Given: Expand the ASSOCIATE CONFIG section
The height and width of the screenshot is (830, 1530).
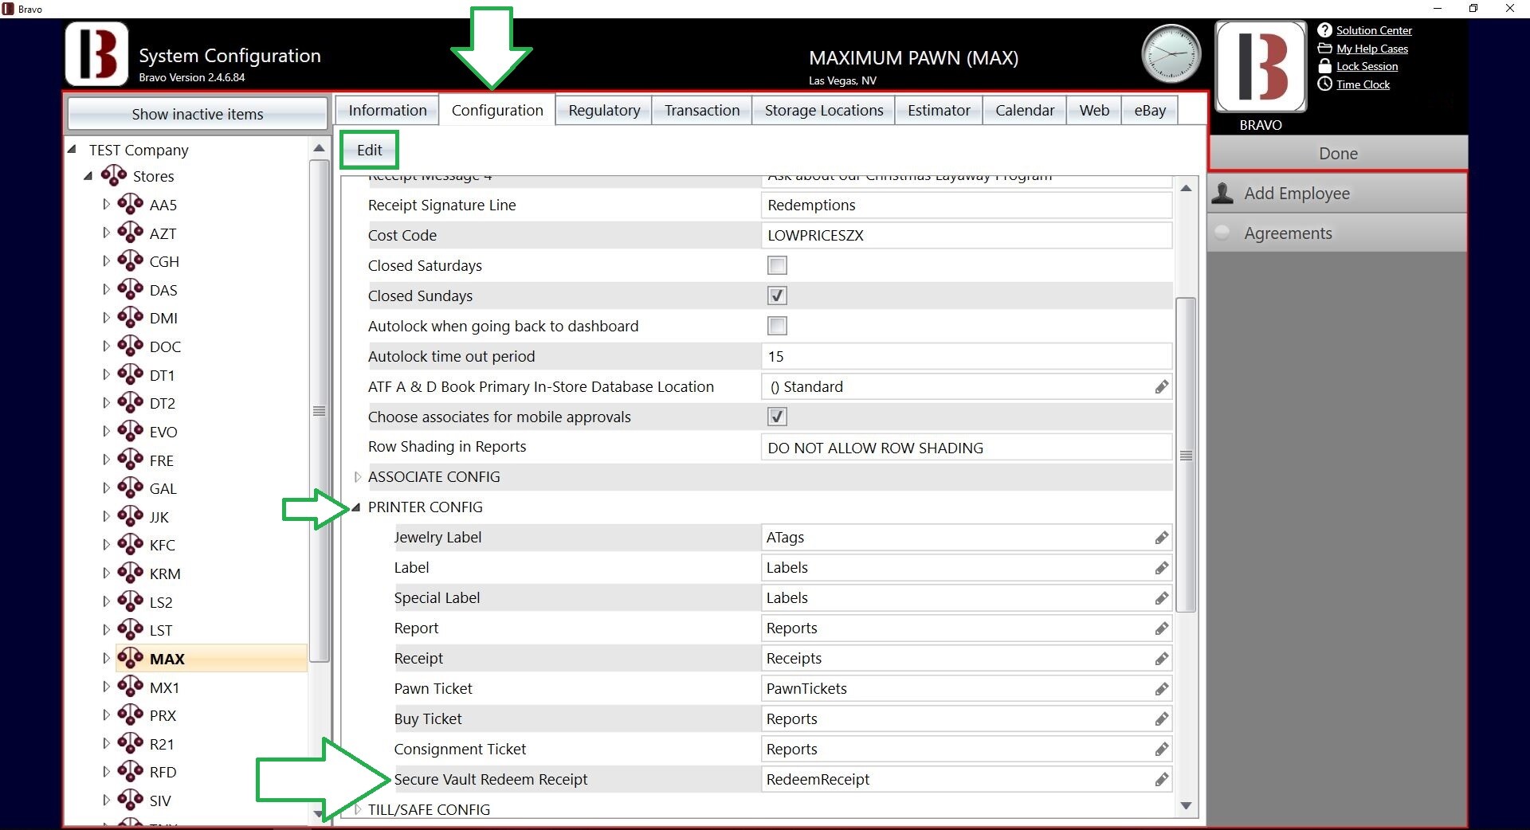Looking at the screenshot, I should [x=357, y=477].
